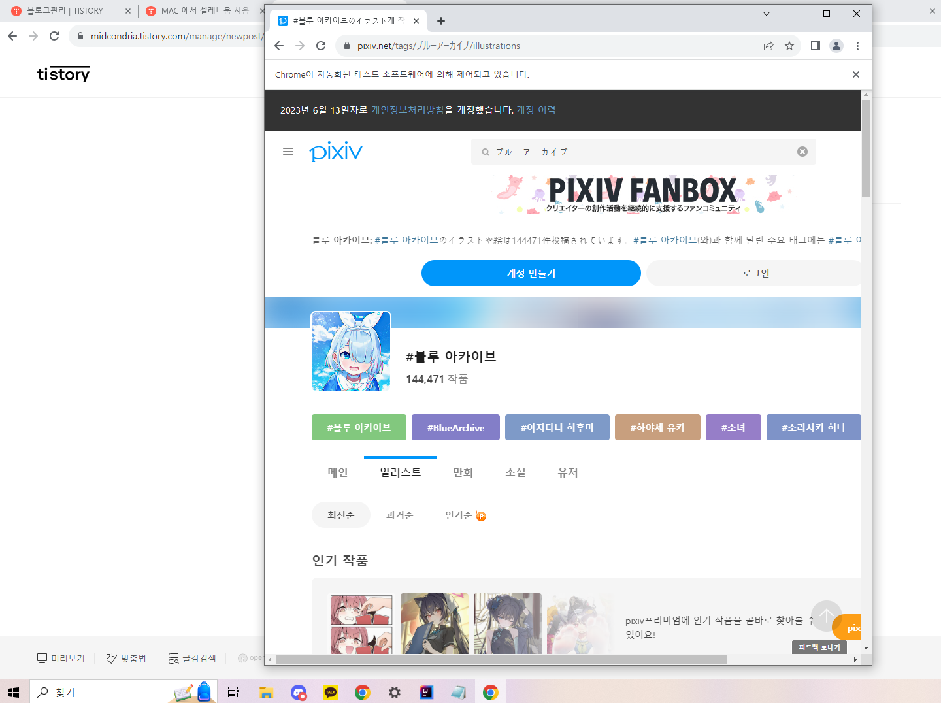The image size is (941, 703).
Task: Select the #소라사키 히나 tag
Action: tap(814, 427)
